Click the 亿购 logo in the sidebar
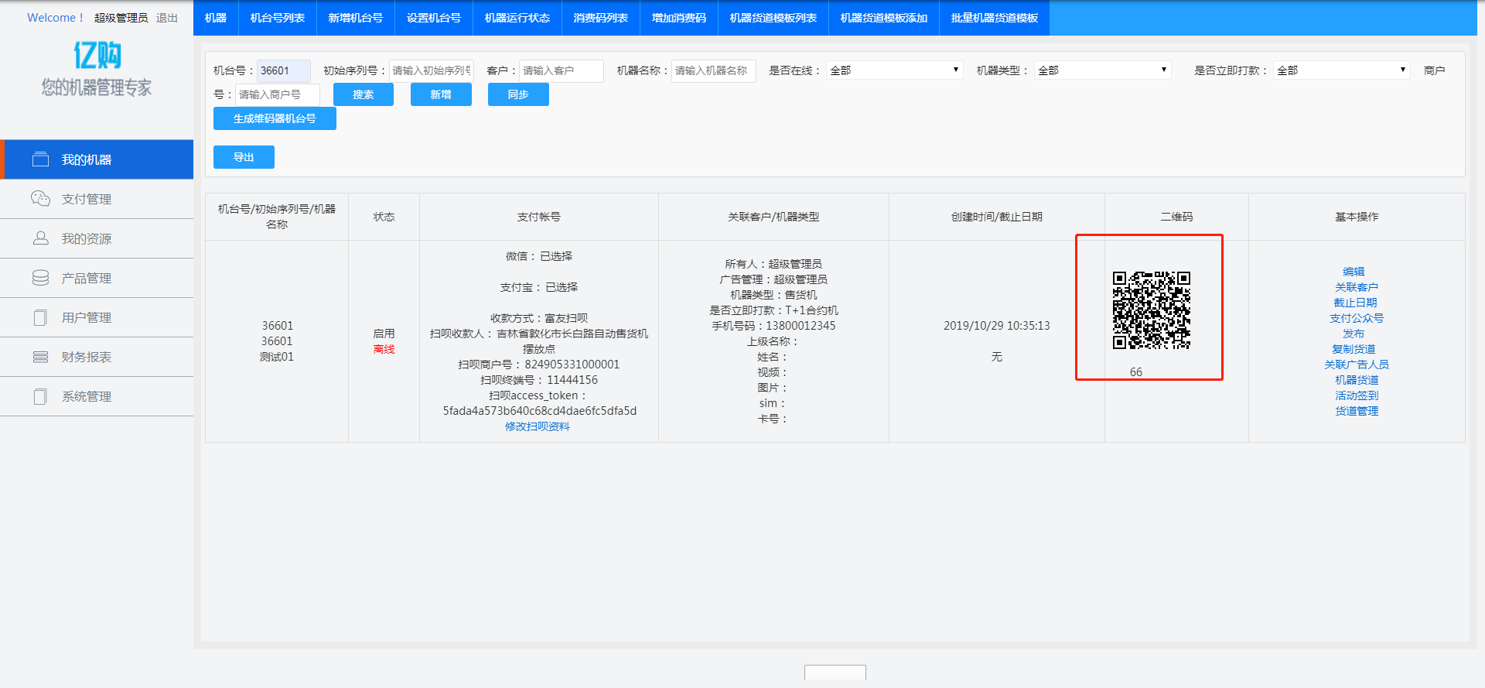The image size is (1485, 688). 97,56
